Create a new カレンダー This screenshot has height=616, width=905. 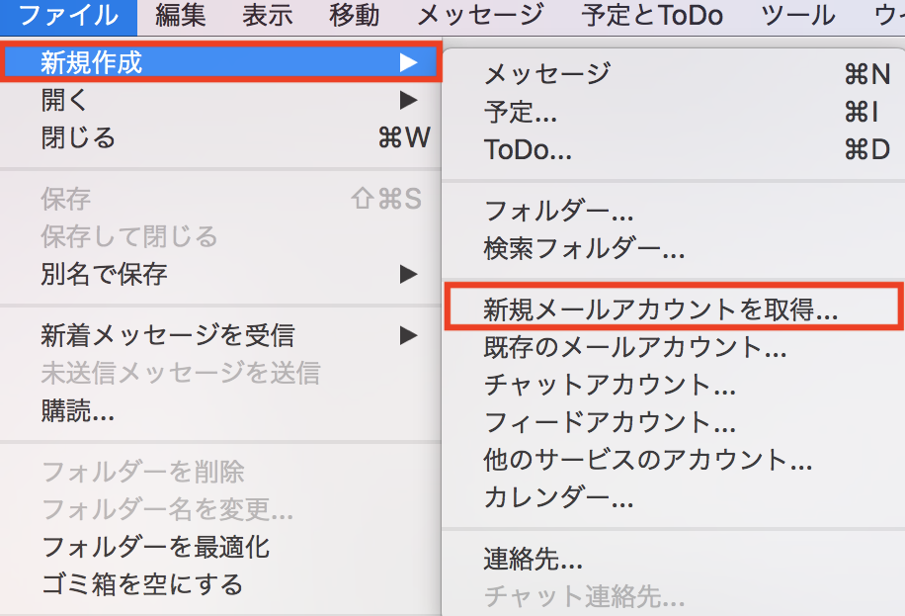558,497
